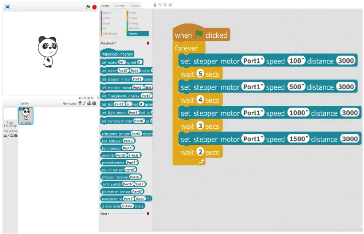Image resolution: width=364 pixels, height=234 pixels.
Task: Open Port1 dropdown in speed 100 block
Action: [253, 61]
